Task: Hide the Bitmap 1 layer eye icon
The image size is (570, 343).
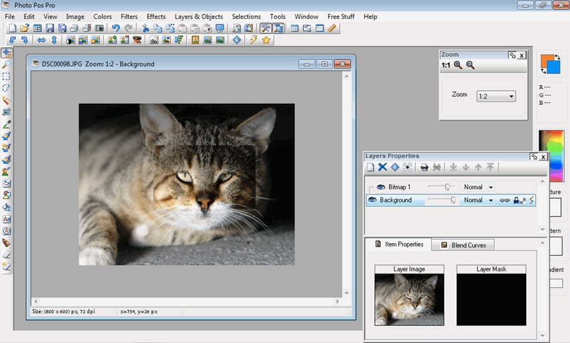Action: click(381, 187)
